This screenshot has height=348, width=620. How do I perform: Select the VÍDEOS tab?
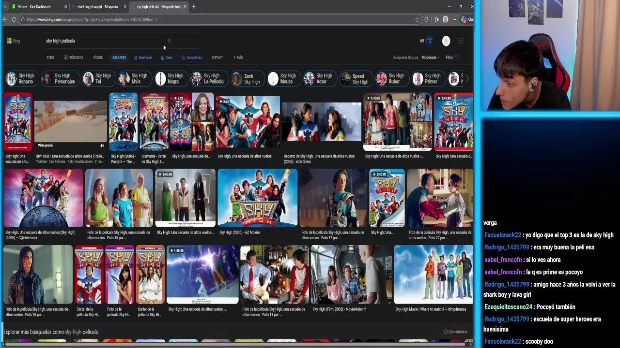pos(98,58)
